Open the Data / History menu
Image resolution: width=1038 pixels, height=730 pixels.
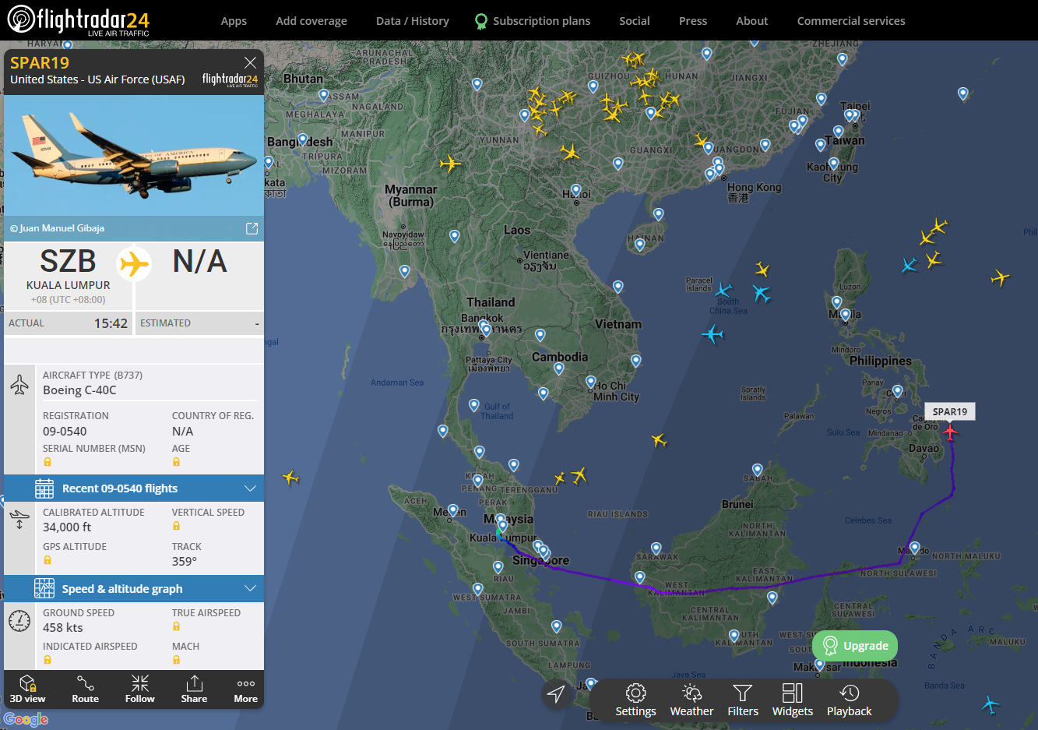413,21
